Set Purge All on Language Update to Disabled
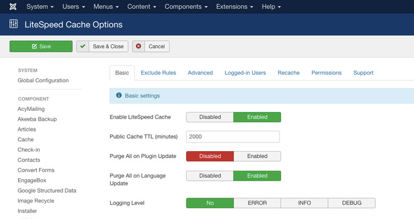This screenshot has width=414, height=219. point(210,176)
